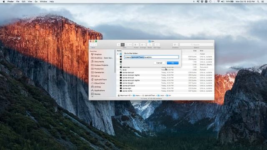Open the Edit menu
Image resolution: width=267 pixels, height=150 pixels.
point(23,2)
